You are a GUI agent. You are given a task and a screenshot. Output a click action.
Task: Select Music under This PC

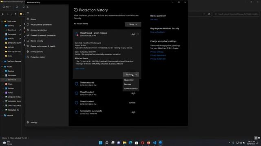tap(9, 84)
